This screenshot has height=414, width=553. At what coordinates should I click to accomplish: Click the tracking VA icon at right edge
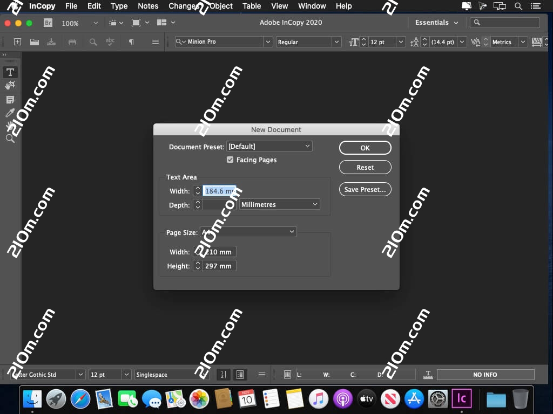coord(536,42)
